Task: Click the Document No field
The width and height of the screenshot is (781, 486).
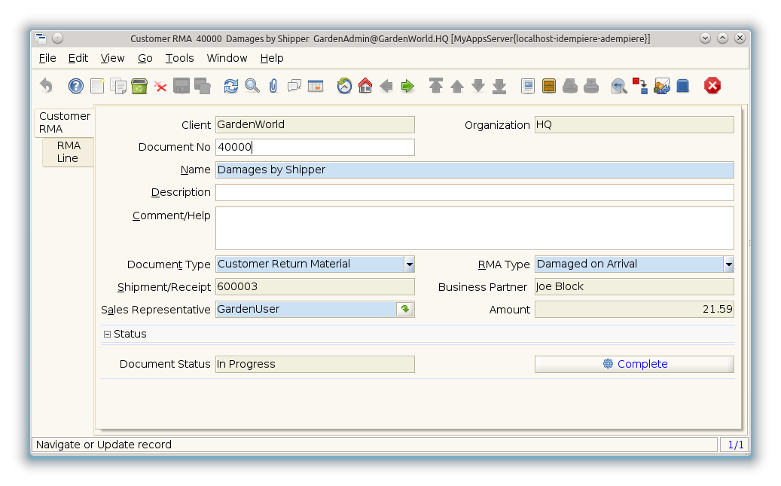Action: 315,148
